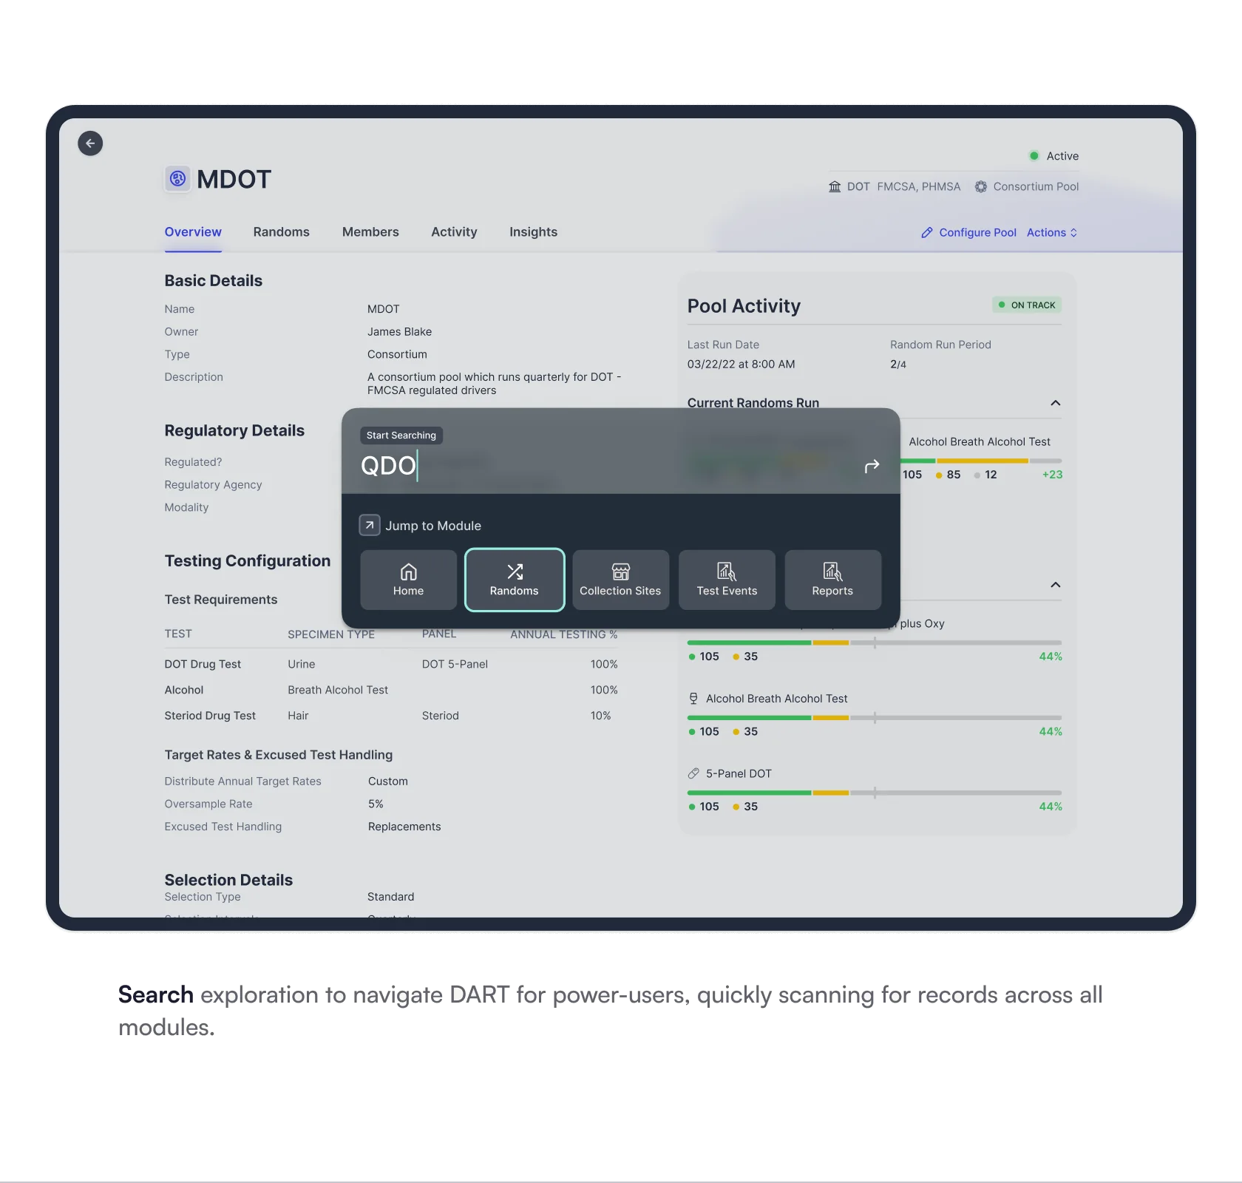This screenshot has width=1242, height=1183.
Task: Click the ON TRACK status badge
Action: [x=1027, y=305]
